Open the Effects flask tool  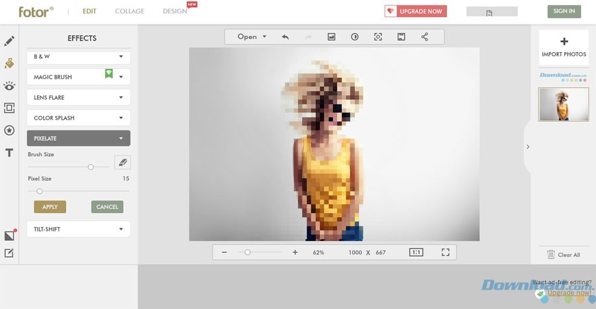[x=9, y=63]
